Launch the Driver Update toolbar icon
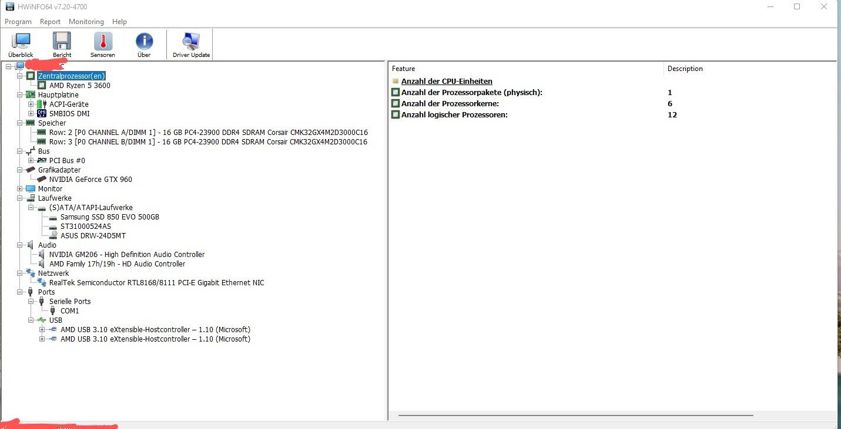The height and width of the screenshot is (429, 841). [191, 41]
